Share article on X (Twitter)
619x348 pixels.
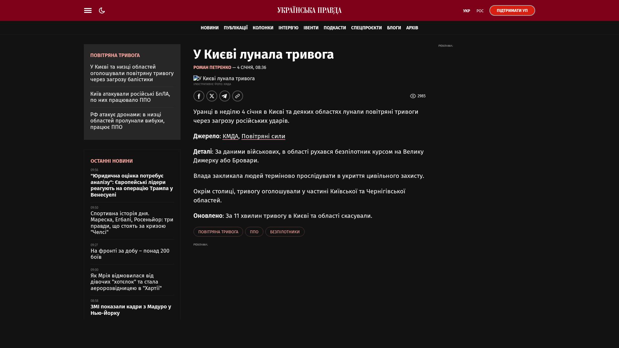(212, 96)
